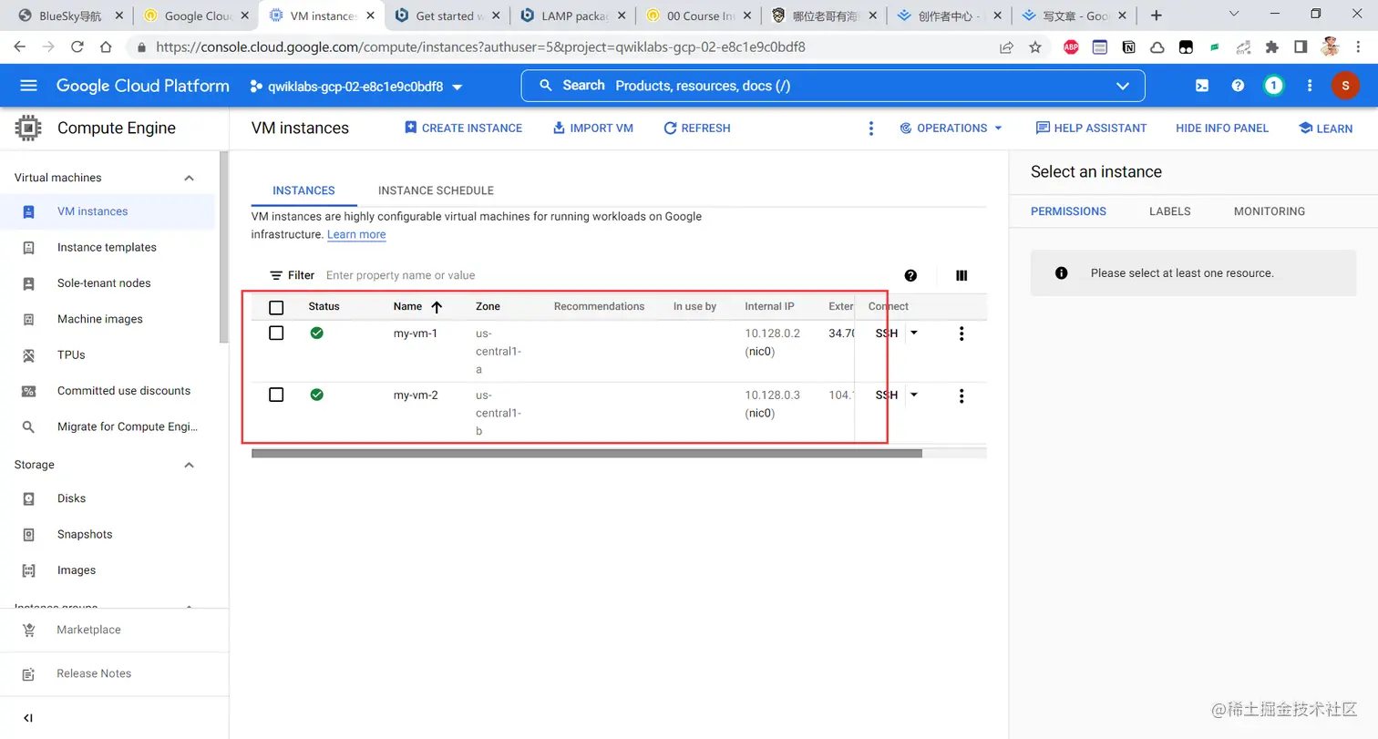1378x739 pixels.
Task: Open Chrome tab search chevron
Action: [1234, 15]
